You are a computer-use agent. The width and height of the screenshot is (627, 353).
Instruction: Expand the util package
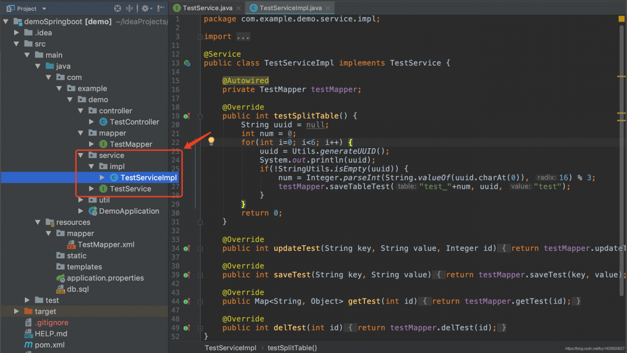coord(81,200)
